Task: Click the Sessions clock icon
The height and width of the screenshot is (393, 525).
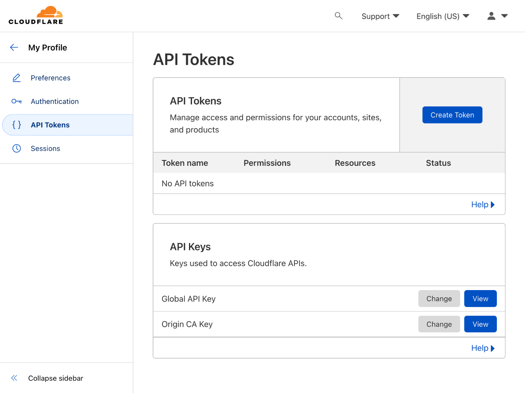Action: pos(16,148)
